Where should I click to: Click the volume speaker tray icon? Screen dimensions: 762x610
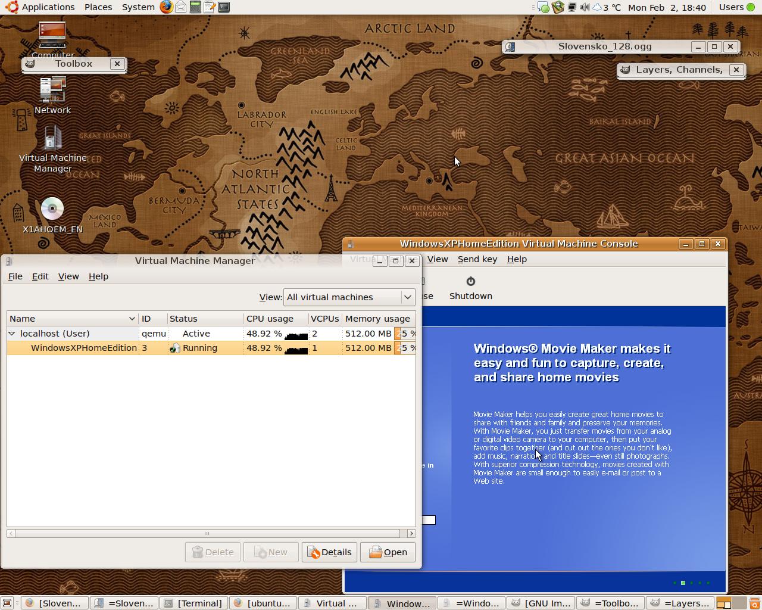[x=585, y=7]
